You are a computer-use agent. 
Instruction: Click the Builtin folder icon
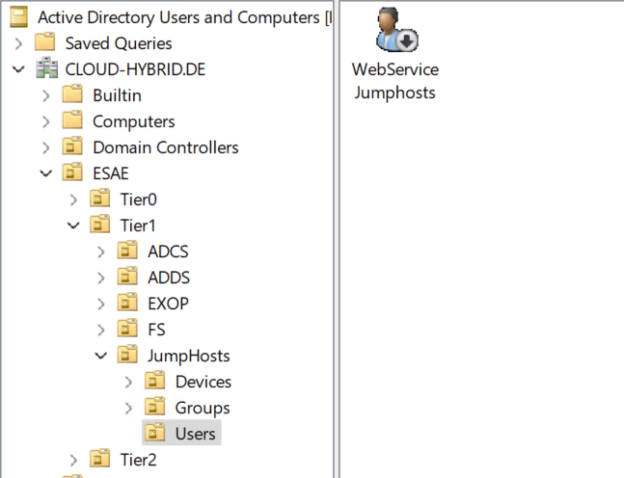pyautogui.click(x=72, y=95)
